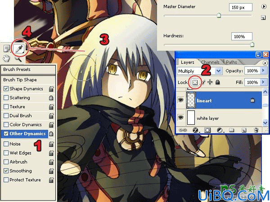Toggle the Noise lock icon
The image size is (270, 202).
coord(51,144)
